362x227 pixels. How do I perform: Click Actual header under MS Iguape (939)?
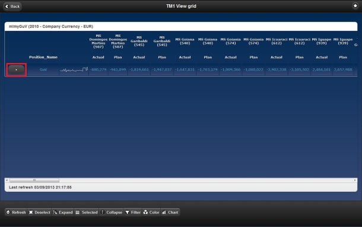322,57
